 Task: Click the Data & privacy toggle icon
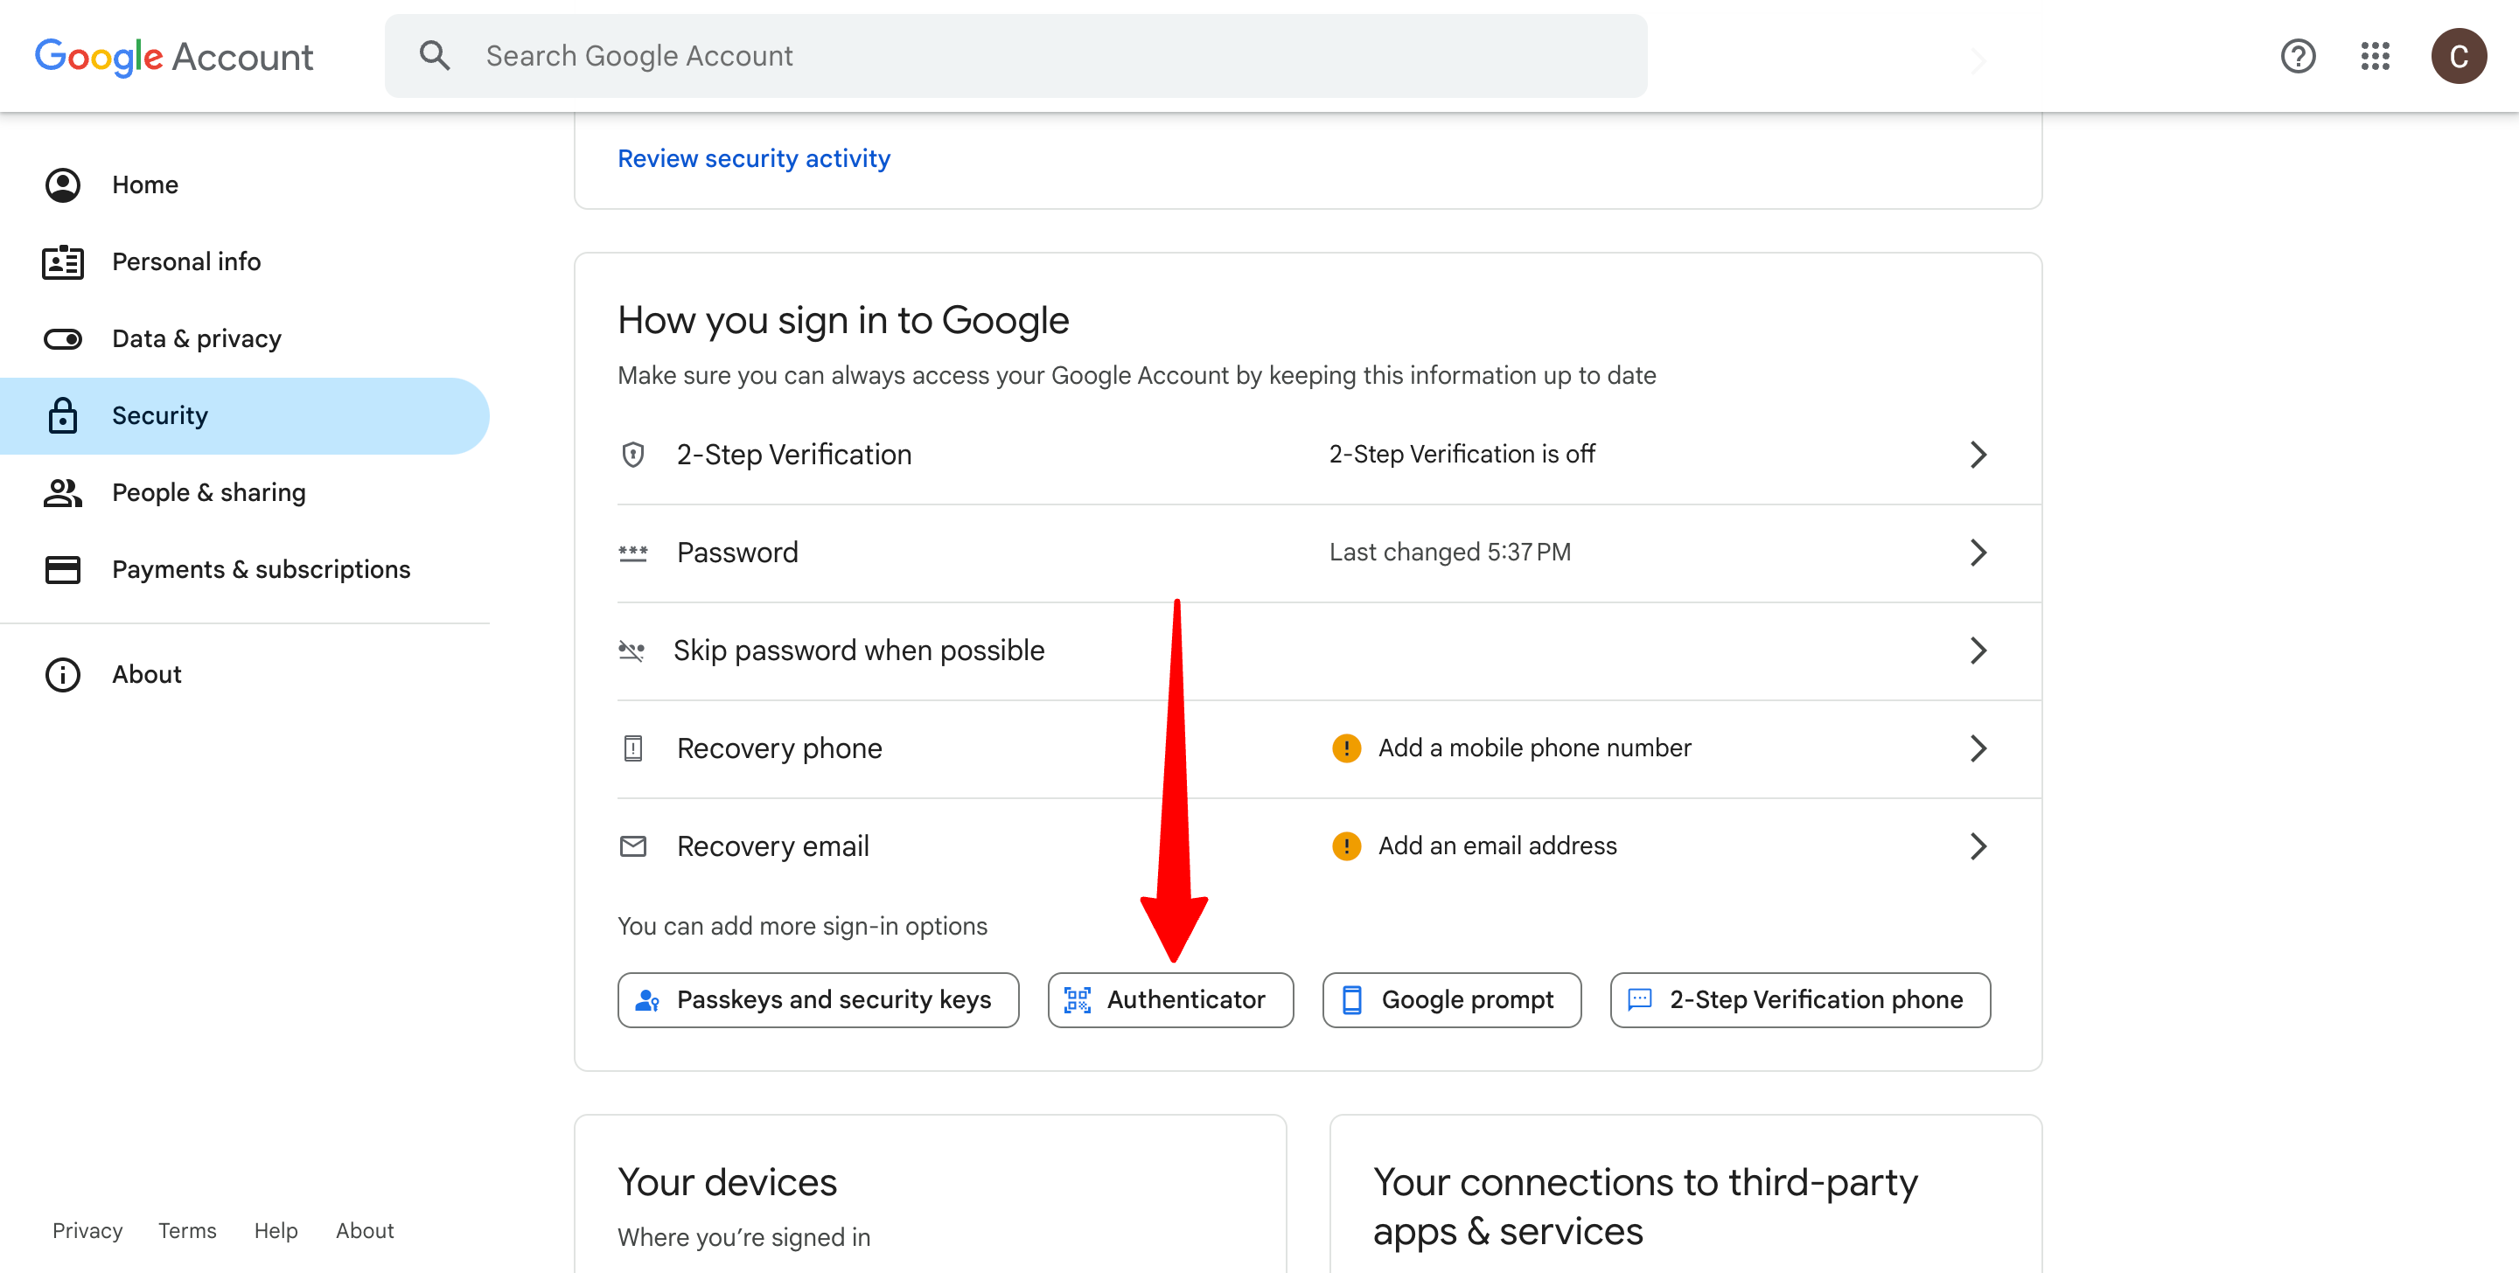(63, 339)
